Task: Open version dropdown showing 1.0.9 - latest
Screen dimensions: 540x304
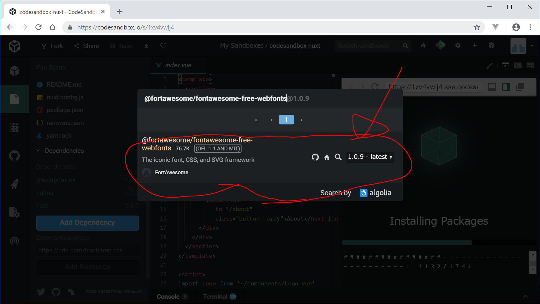Action: [x=370, y=157]
